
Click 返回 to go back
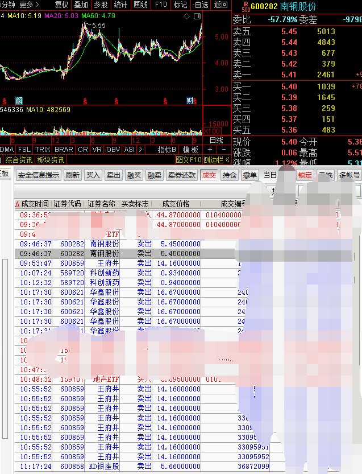point(220,5)
